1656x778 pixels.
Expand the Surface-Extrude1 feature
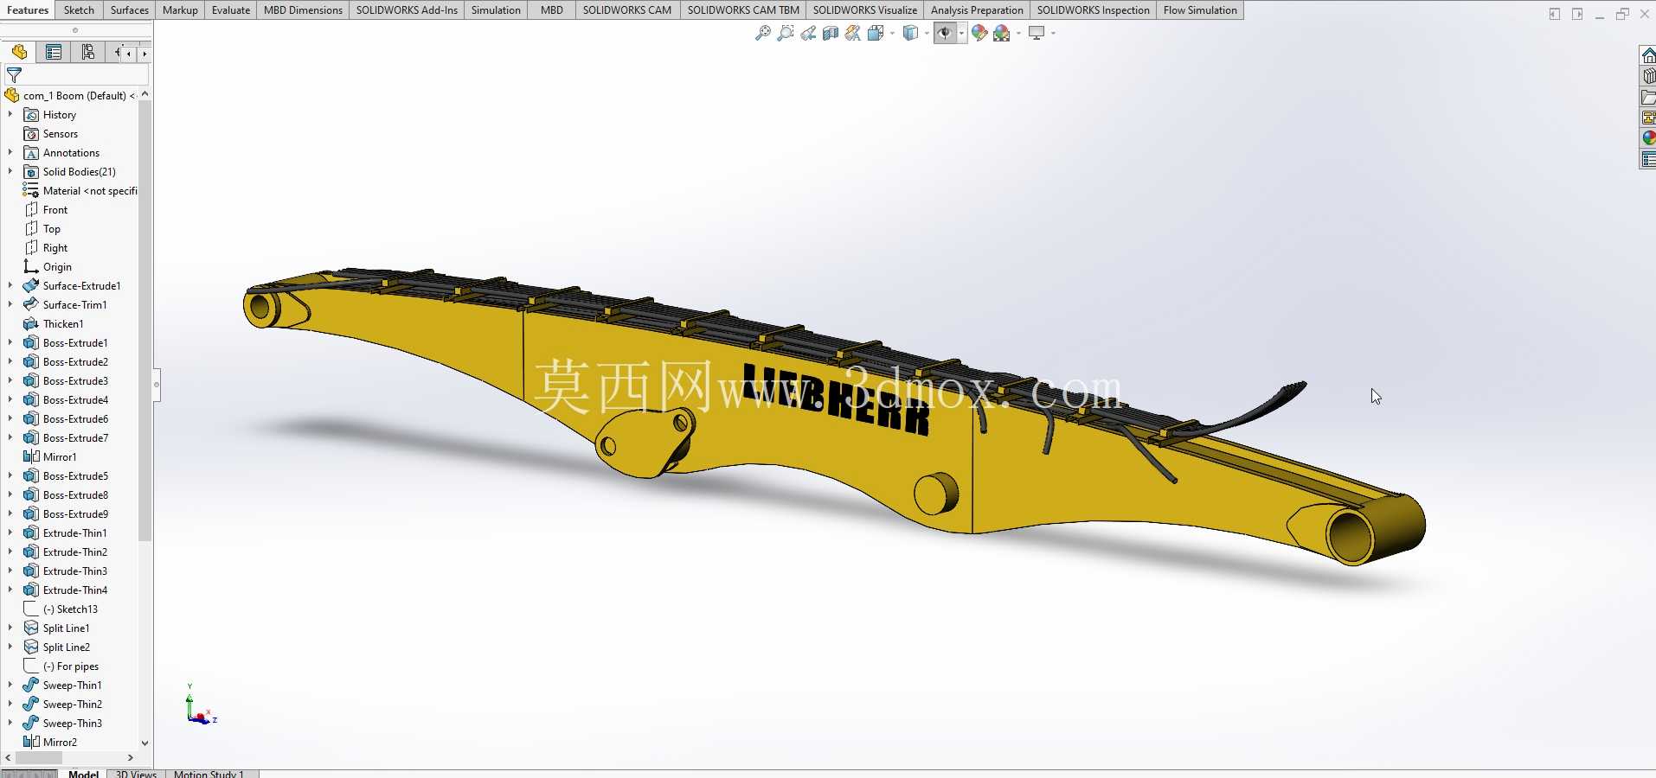pos(10,285)
